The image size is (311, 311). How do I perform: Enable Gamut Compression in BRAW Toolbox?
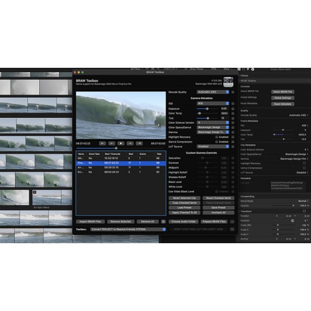[216, 142]
